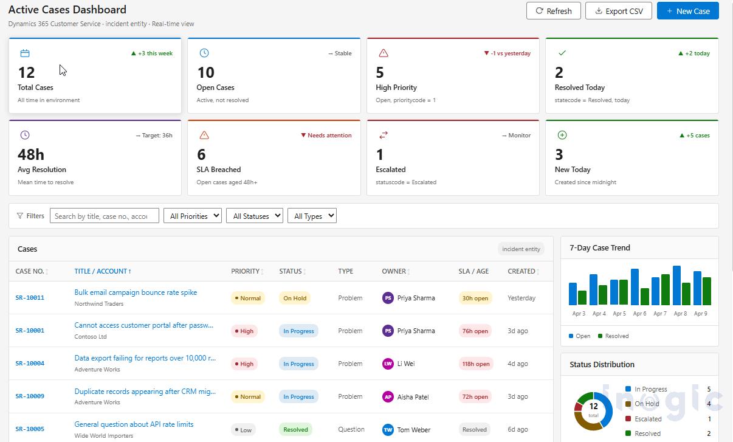Image resolution: width=733 pixels, height=442 pixels.
Task: Click the incident entity badge on Cases panel
Action: point(521,249)
